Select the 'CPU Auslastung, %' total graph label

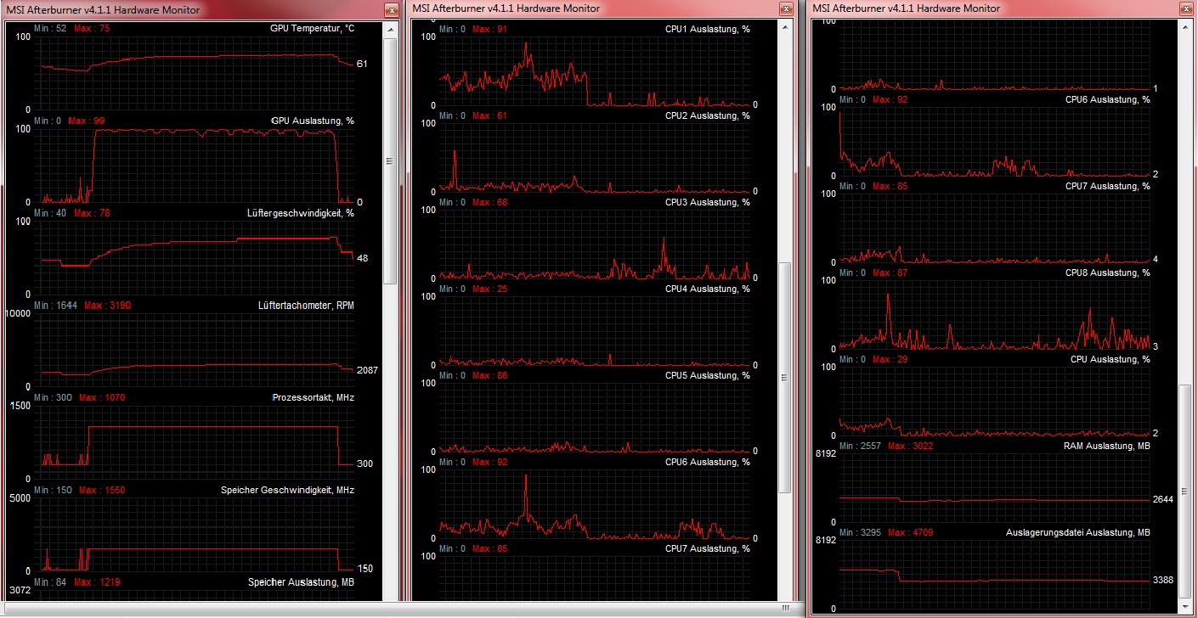click(1111, 360)
